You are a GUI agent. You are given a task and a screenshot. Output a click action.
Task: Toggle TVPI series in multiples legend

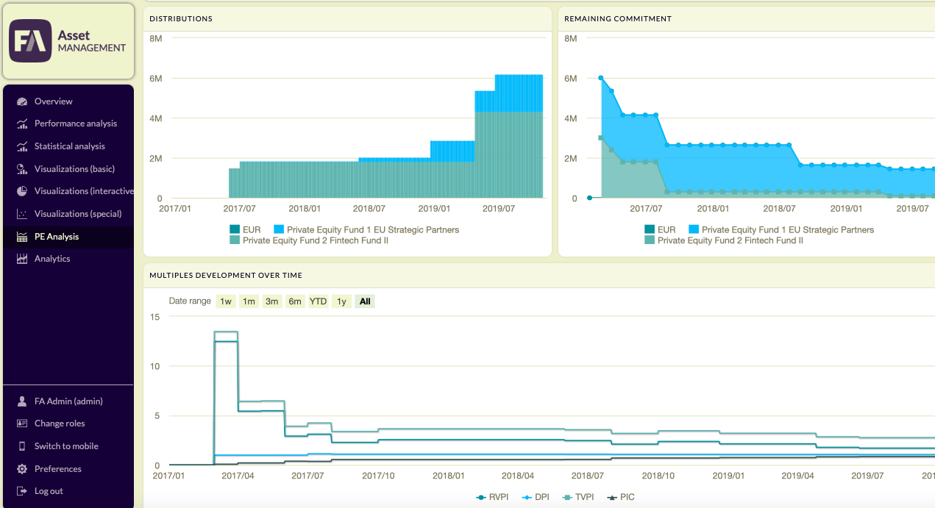(x=578, y=497)
